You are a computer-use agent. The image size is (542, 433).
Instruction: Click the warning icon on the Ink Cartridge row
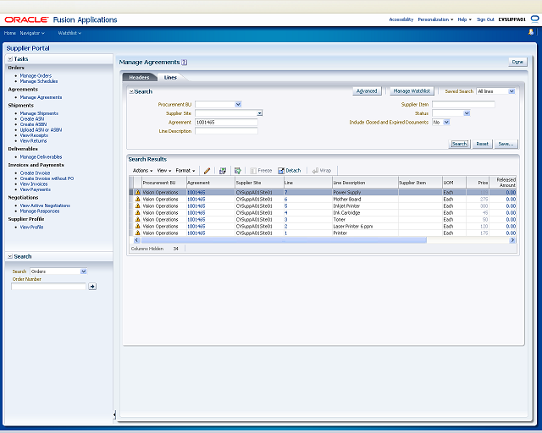pos(137,213)
